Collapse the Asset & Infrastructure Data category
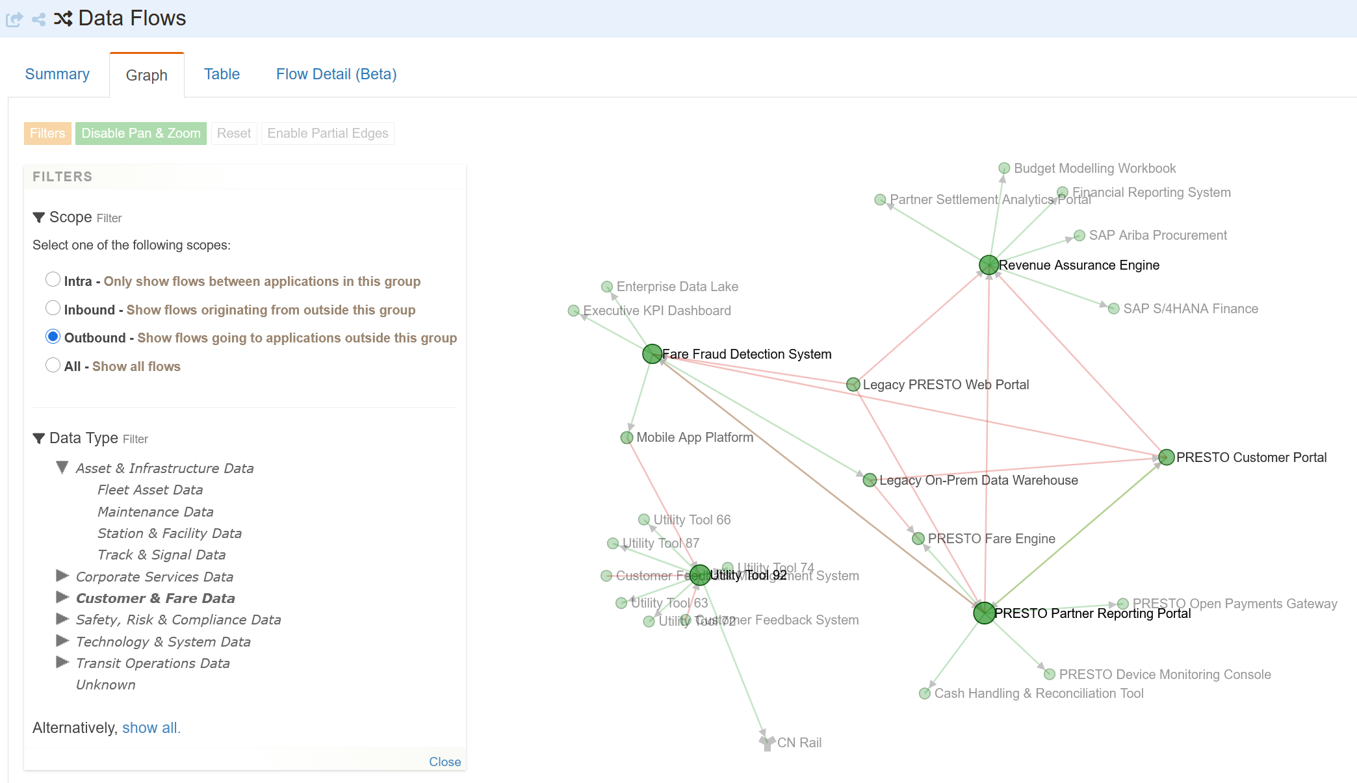The image size is (1357, 783). (62, 467)
